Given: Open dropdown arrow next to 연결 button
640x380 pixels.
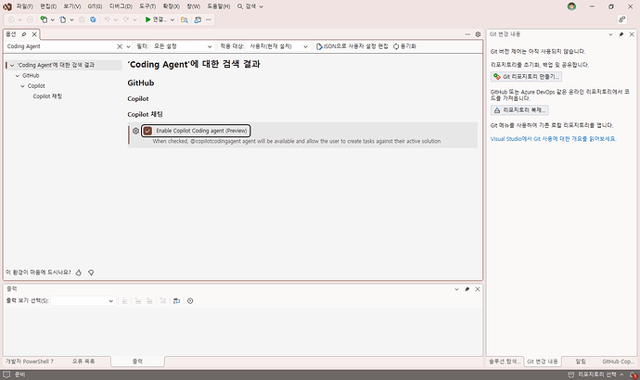Looking at the screenshot, I should (173, 19).
